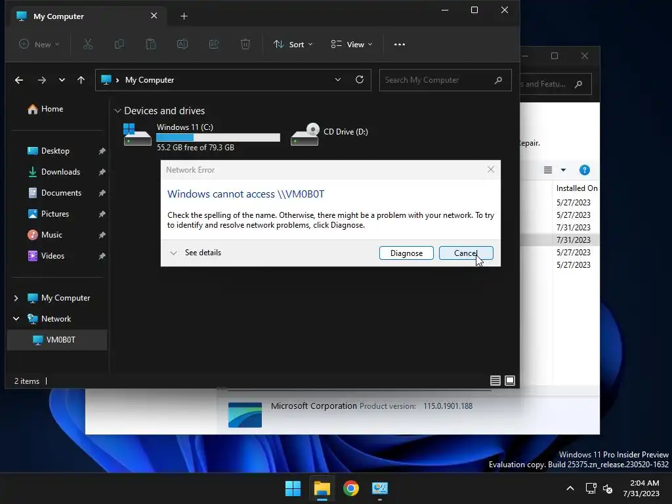Viewport: 672px width, 504px height.
Task: Go up one level with up arrow
Action: coord(81,80)
